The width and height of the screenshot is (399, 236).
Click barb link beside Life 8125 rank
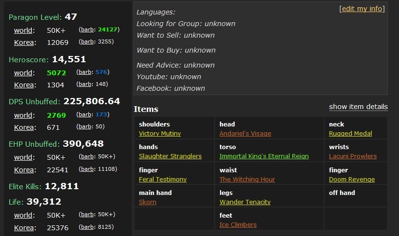point(87,227)
